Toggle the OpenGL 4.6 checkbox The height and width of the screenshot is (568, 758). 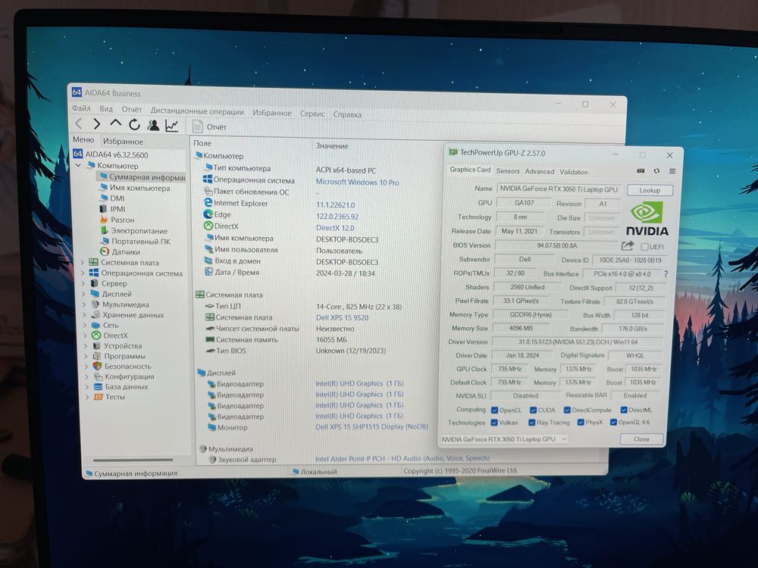(x=613, y=422)
